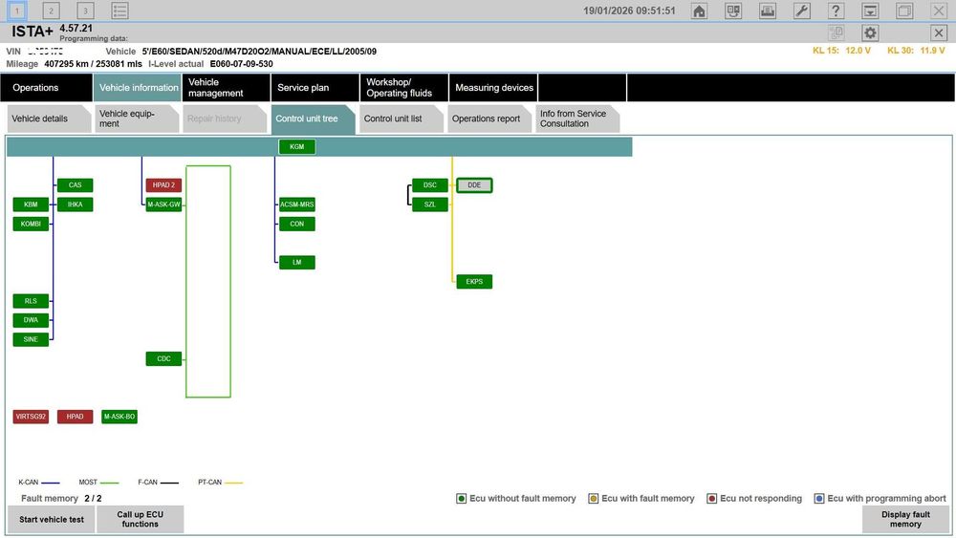Select the SINE control unit

pos(31,339)
